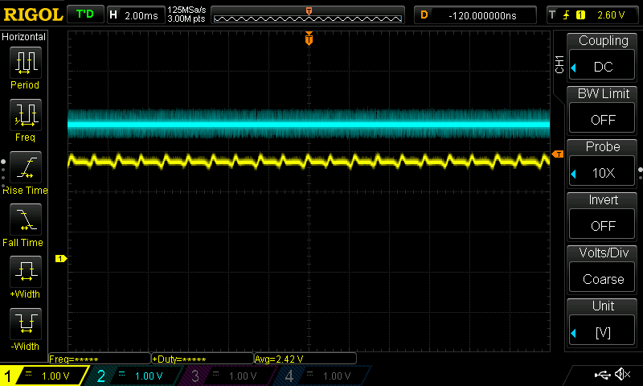643x386 pixels.
Task: Click the Freq=***** measurement result
Action: tap(99, 359)
